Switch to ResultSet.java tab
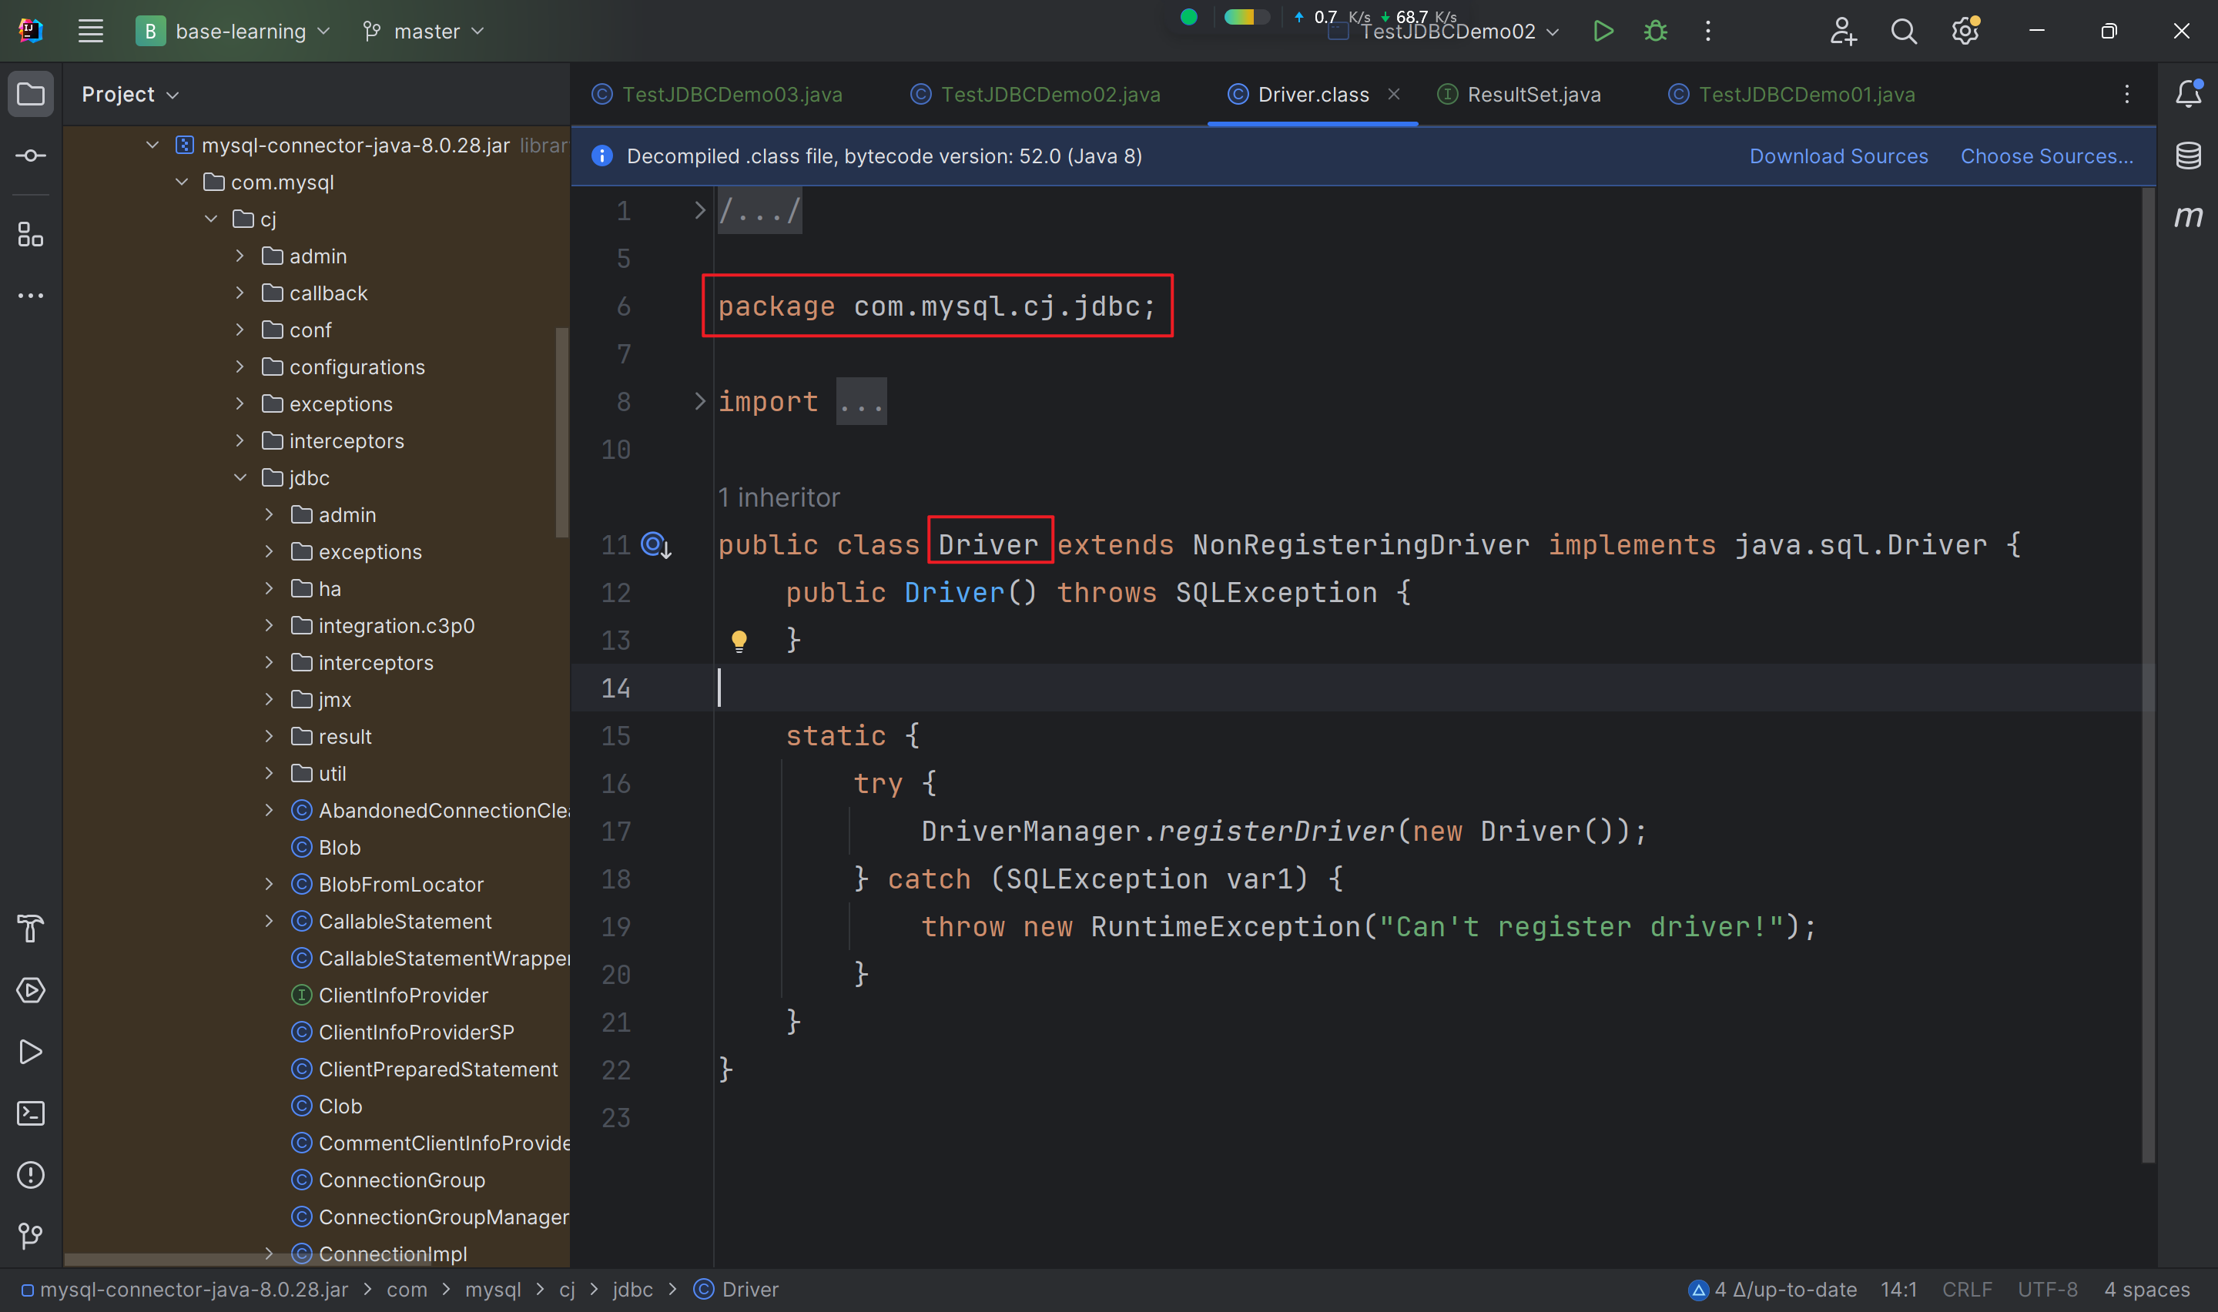This screenshot has height=1312, width=2218. click(x=1519, y=94)
